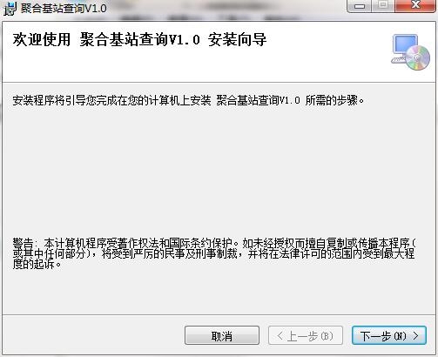Screen dimensions: 438x357
Task: Minimize the installer window
Action: [359, 6]
